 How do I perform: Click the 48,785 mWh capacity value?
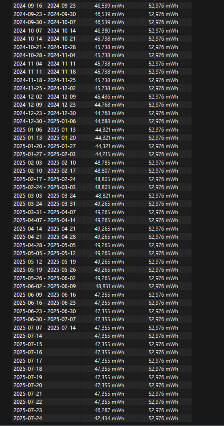pos(109,163)
